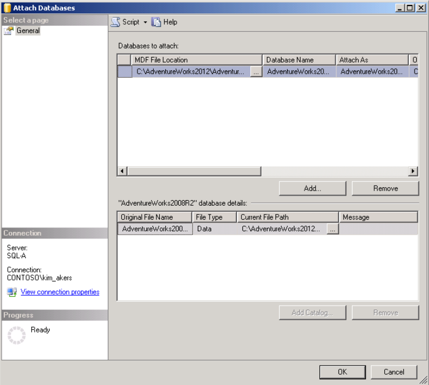
Task: Click the lower Remove button
Action: tap(385, 312)
